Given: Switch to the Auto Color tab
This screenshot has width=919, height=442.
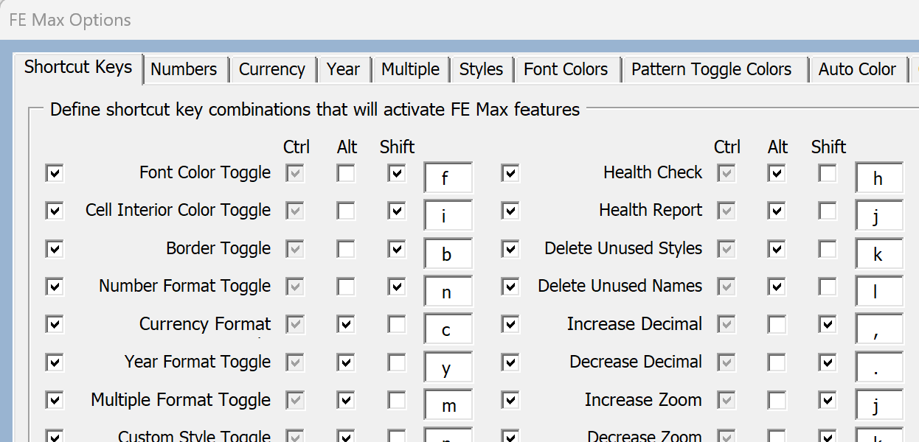Looking at the screenshot, I should [x=857, y=69].
